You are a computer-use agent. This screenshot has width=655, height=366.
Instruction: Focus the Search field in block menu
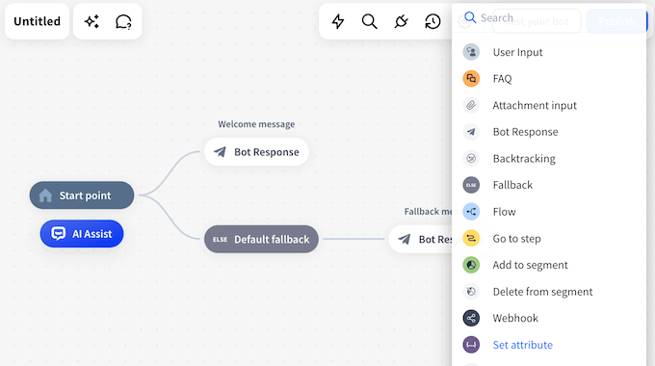549,18
